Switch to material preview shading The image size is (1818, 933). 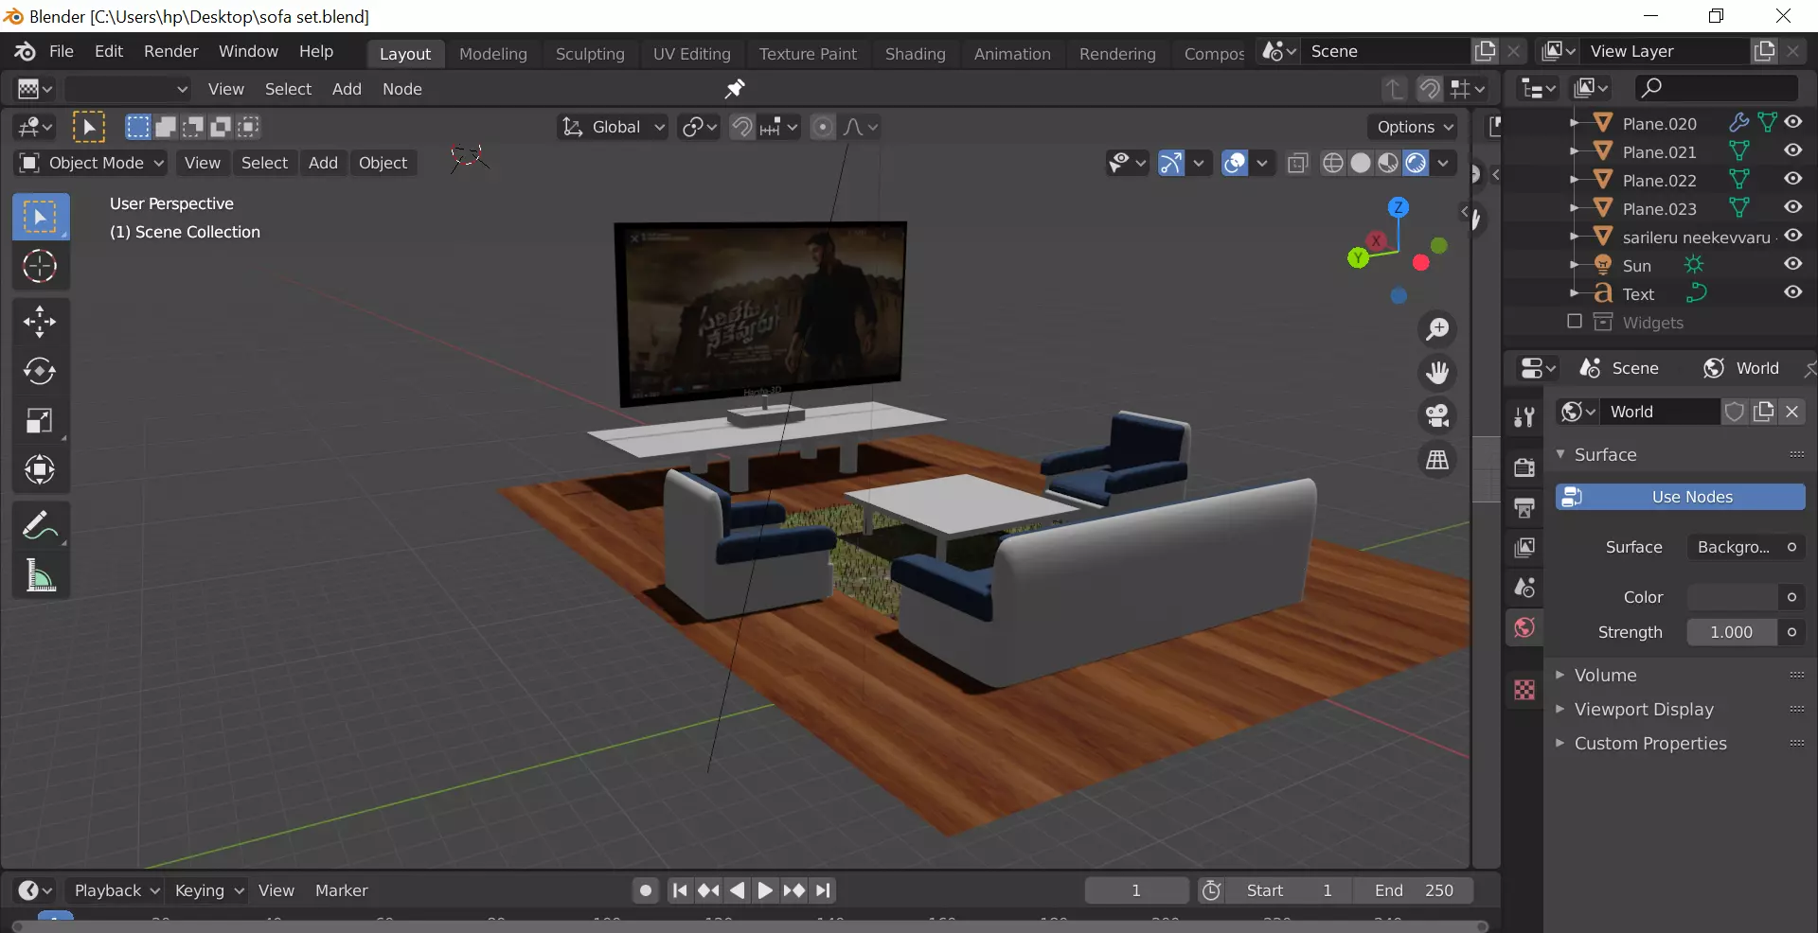pos(1388,163)
